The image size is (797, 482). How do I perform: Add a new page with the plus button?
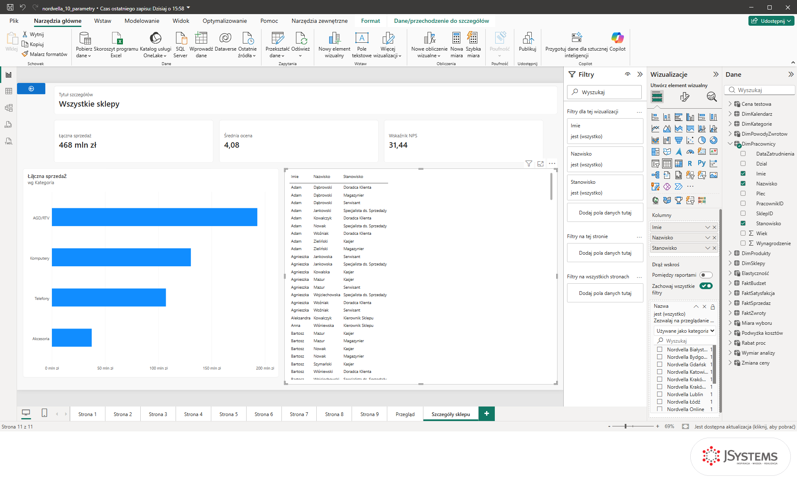(487, 414)
